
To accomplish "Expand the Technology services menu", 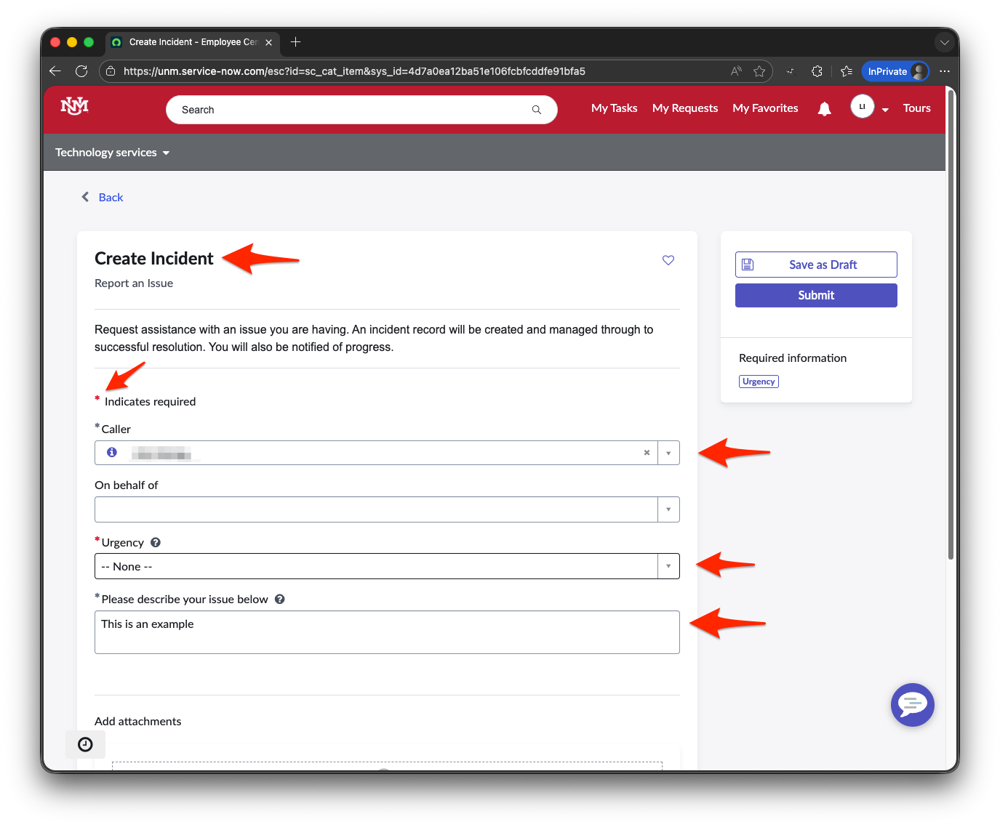I will click(112, 152).
